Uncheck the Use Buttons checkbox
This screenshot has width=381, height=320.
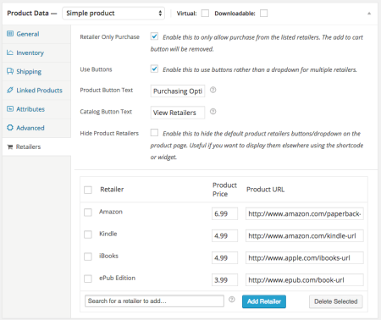pos(154,69)
